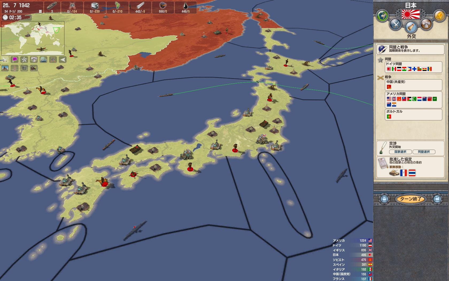
Task: Select the アメリカ同盟 war entry
Action: 413,100
